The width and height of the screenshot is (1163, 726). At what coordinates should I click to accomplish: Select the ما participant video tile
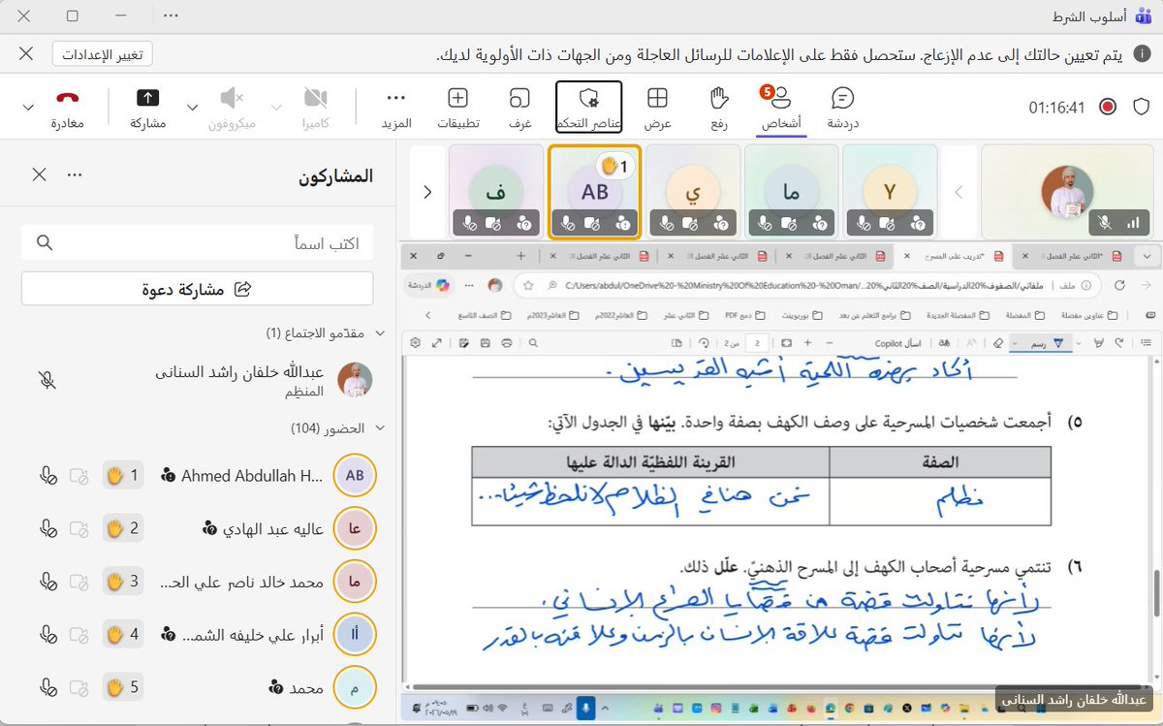792,192
